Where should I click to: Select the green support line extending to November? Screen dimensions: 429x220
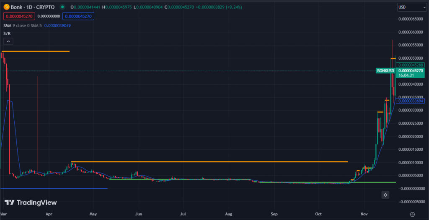click(328, 182)
